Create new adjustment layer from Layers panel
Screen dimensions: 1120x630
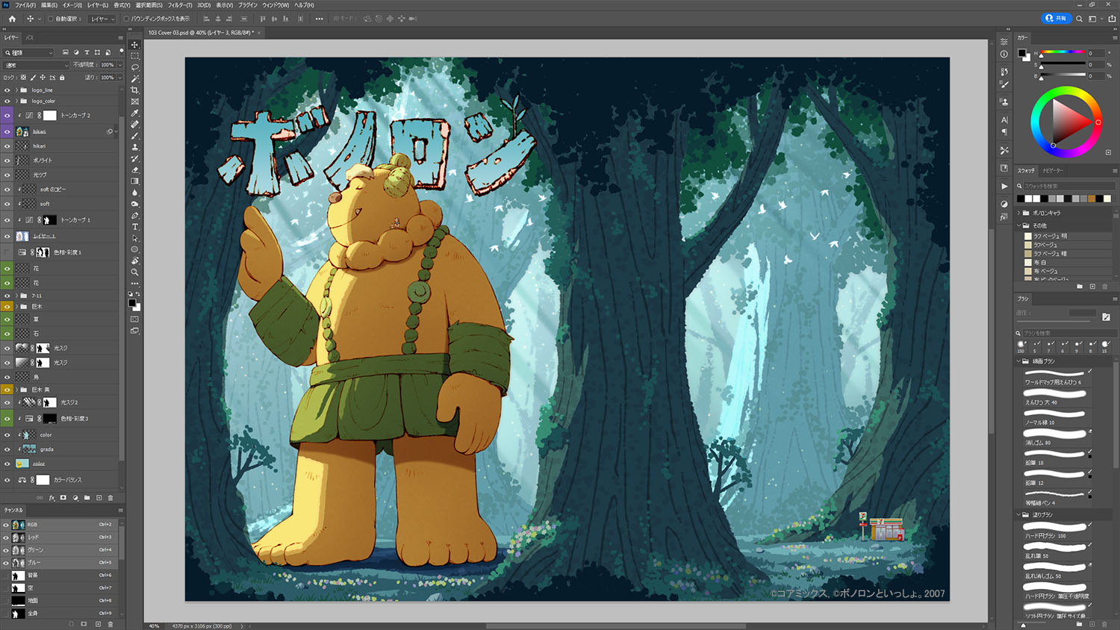75,498
